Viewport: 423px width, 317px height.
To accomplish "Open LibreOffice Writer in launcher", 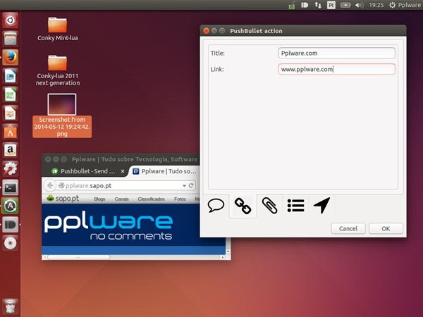I will [11, 76].
